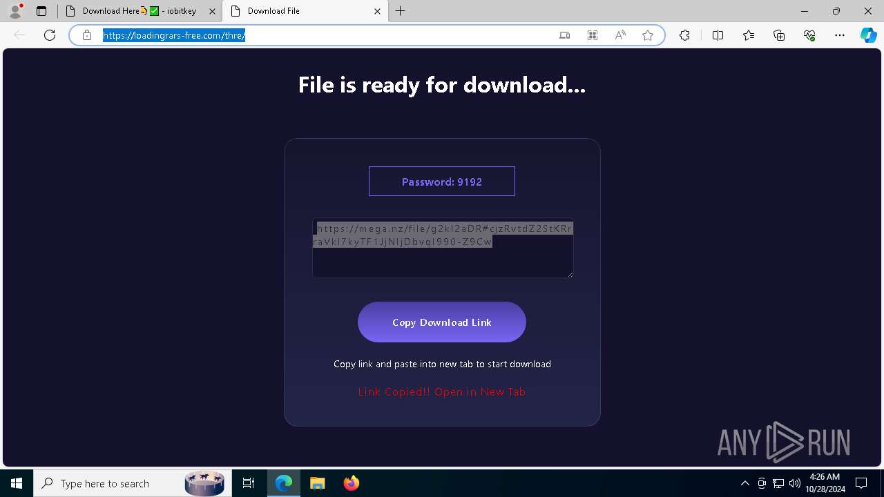The height and width of the screenshot is (497, 884).
Task: Close the iobitkey tab
Action: click(x=212, y=11)
